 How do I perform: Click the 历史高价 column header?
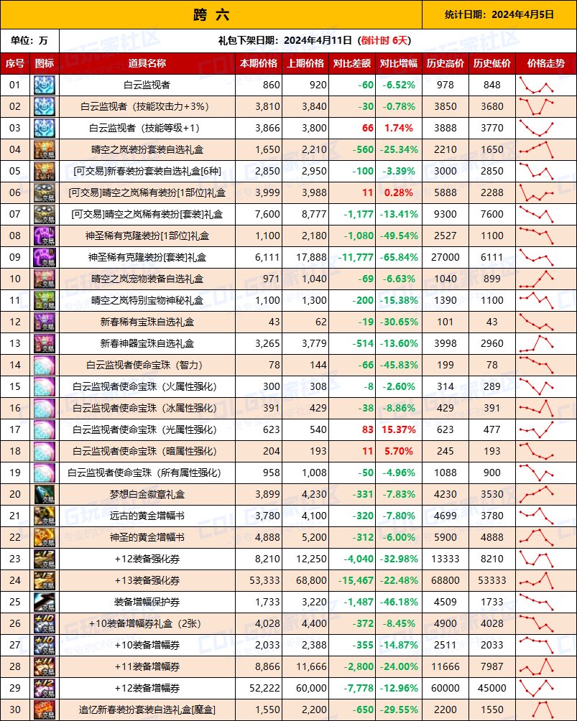[x=446, y=63]
